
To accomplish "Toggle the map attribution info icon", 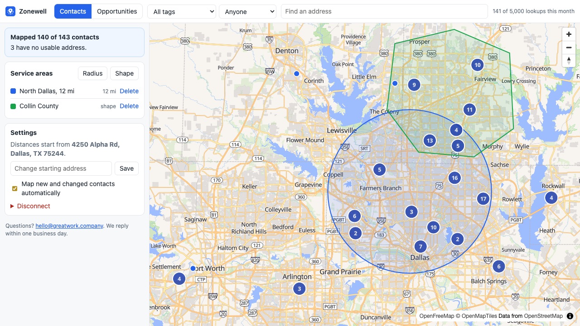I will (x=570, y=316).
